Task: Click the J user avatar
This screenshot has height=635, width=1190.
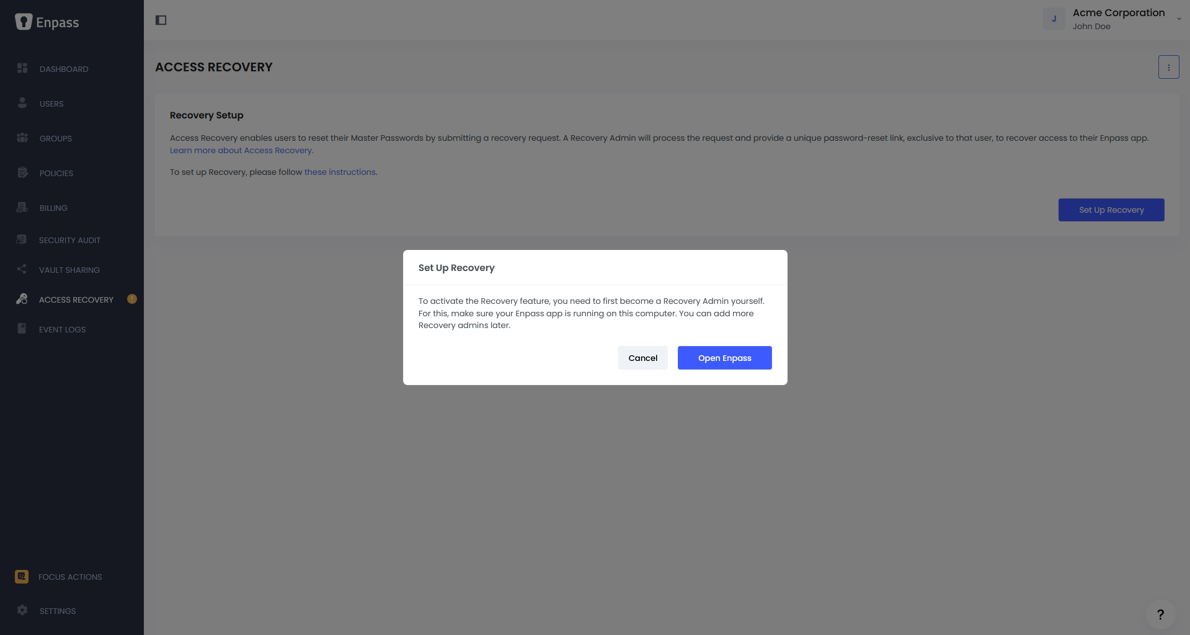Action: pos(1054,19)
